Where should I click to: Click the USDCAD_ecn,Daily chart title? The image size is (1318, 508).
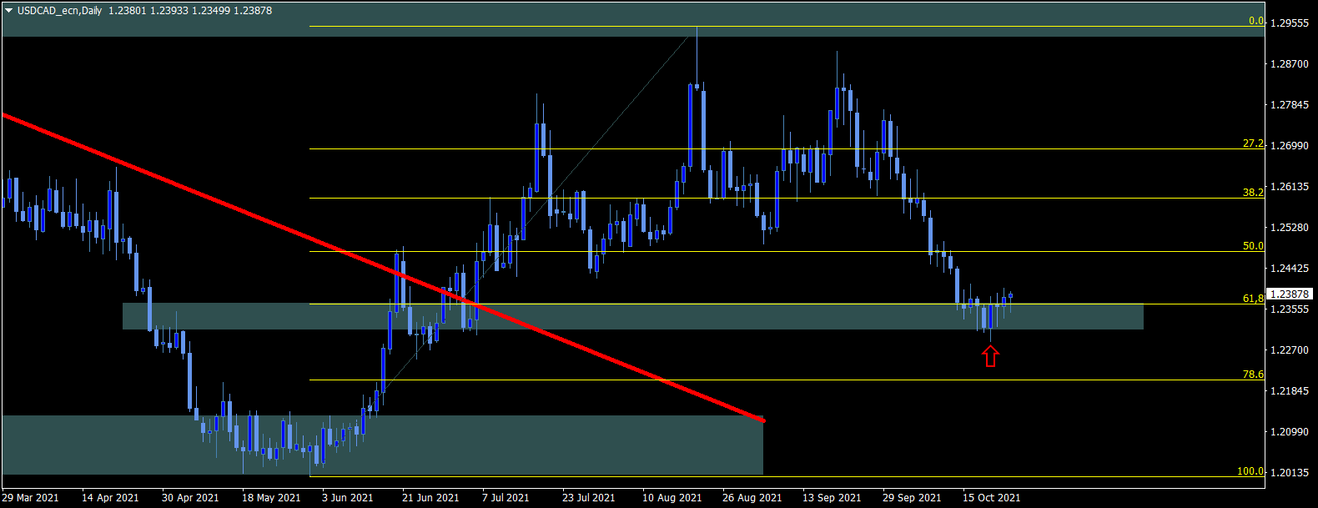59,11
